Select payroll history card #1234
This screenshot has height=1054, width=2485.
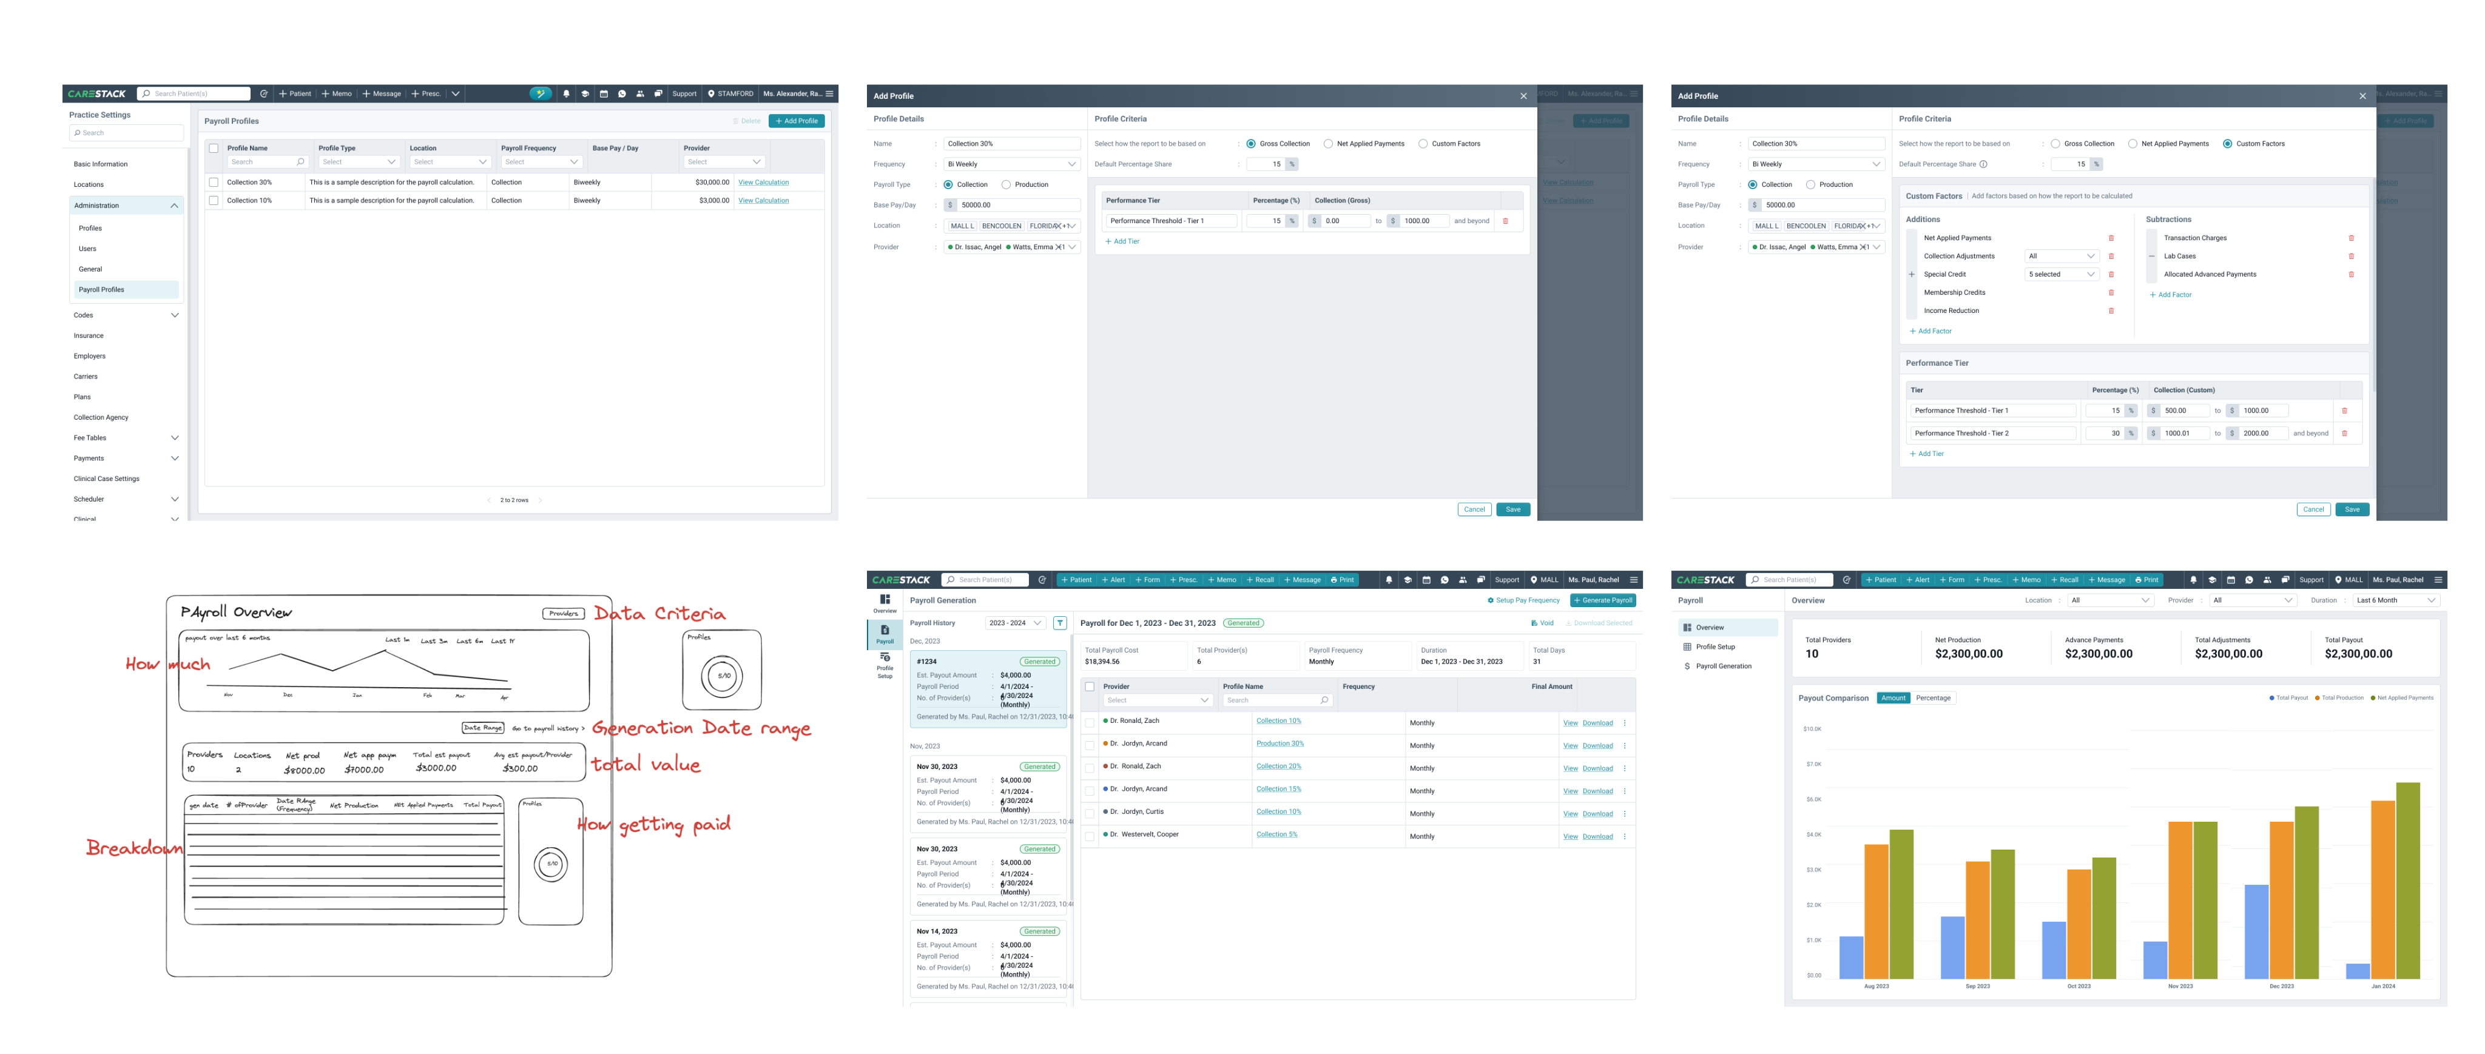pos(988,691)
